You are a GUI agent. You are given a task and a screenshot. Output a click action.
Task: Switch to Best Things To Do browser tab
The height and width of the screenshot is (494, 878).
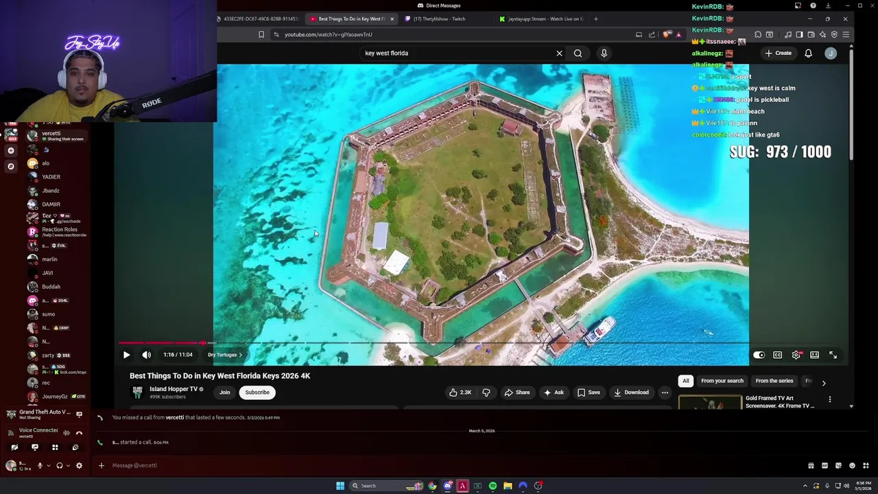350,19
